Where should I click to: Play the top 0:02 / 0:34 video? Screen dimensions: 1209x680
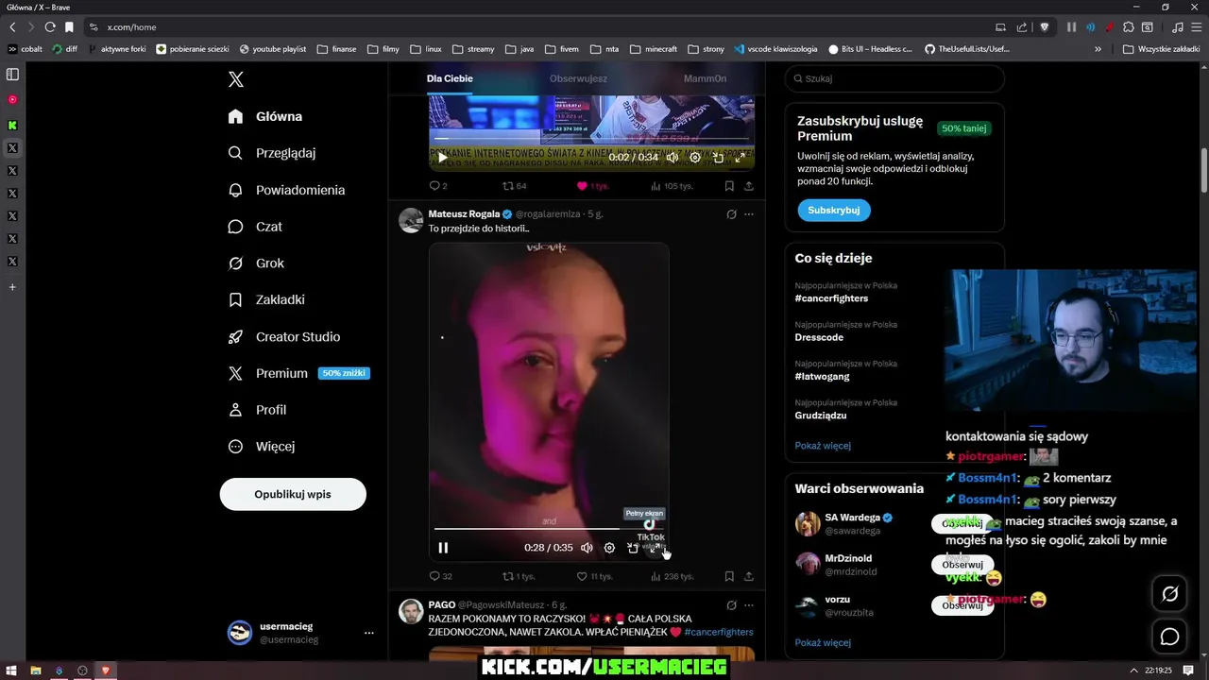(442, 158)
